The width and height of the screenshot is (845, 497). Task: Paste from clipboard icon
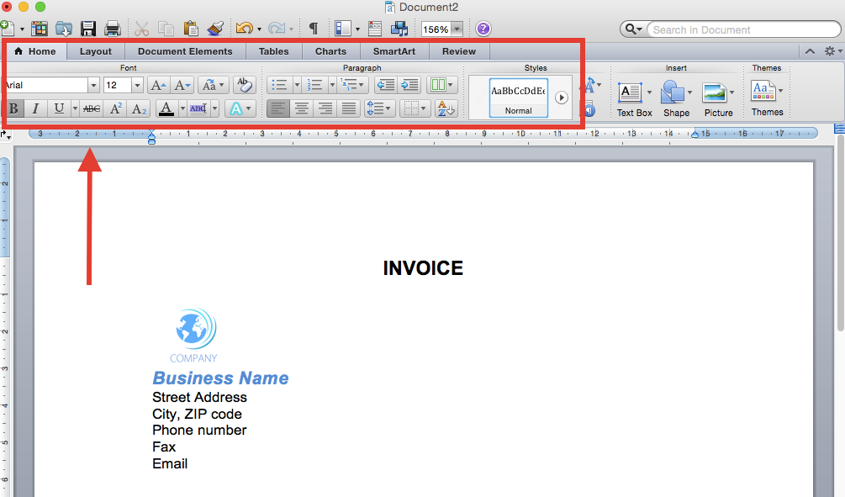point(190,29)
